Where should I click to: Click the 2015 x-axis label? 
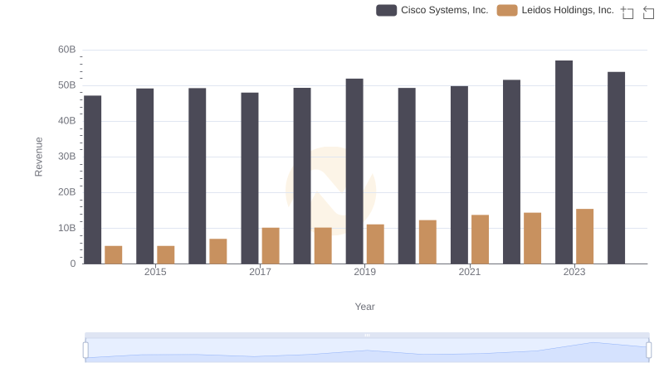[x=155, y=272]
